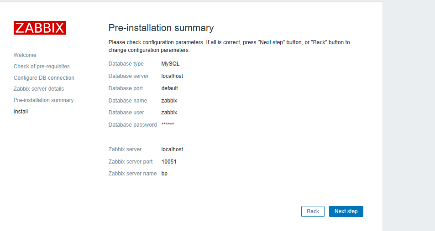Image resolution: width=435 pixels, height=231 pixels.
Task: Click the Pre-installation summary heading
Action: pos(161,28)
